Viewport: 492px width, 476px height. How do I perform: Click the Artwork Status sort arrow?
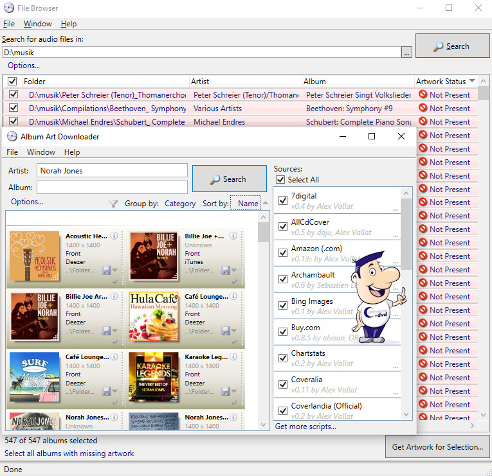(471, 81)
